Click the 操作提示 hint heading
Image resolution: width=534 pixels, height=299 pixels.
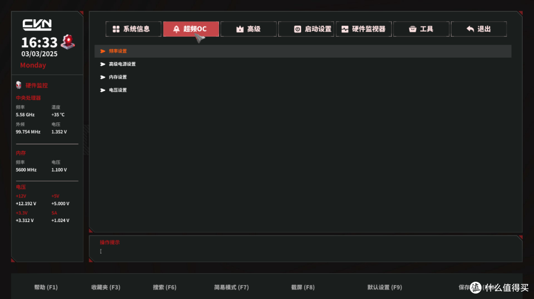[110, 242]
